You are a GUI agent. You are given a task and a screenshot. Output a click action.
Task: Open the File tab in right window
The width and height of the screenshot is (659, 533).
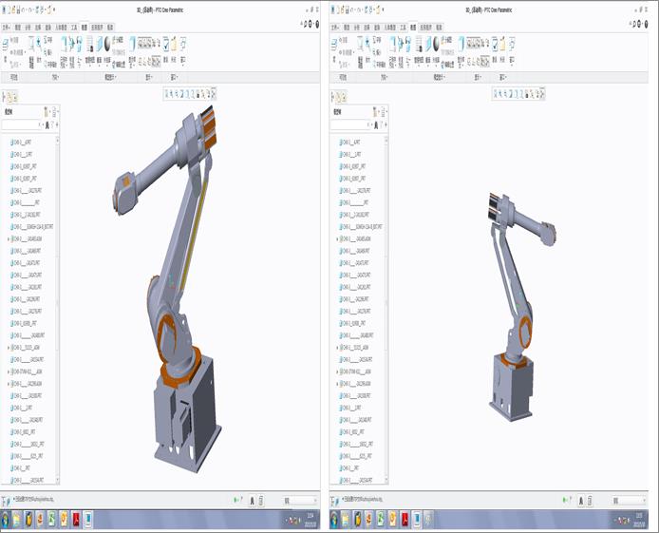click(335, 28)
